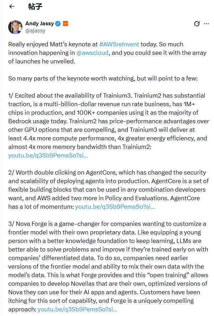Click the blue verified checkmark badge
This screenshot has height=316, width=214.
tap(58, 24)
